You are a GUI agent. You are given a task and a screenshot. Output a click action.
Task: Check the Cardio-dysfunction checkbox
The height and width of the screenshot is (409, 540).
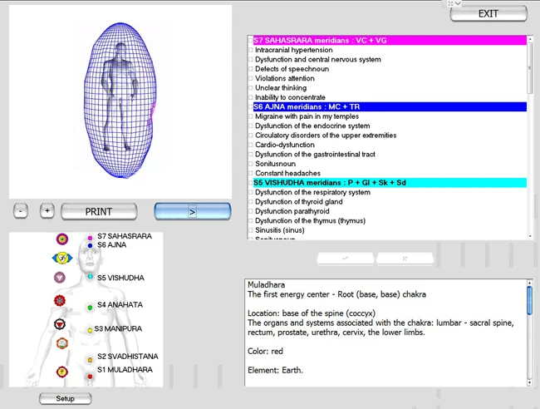(251, 145)
